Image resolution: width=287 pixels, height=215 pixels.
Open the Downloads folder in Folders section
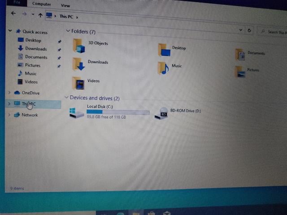(x=78, y=64)
